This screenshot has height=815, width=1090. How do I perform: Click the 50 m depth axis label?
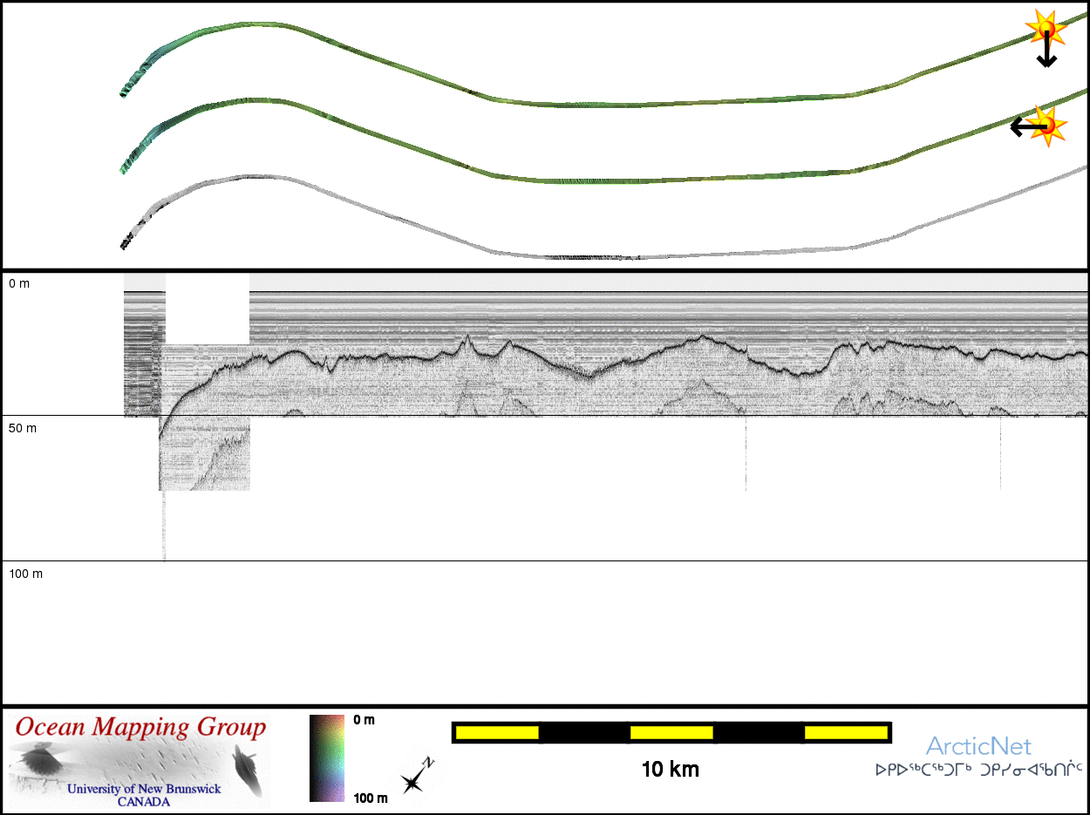23,428
